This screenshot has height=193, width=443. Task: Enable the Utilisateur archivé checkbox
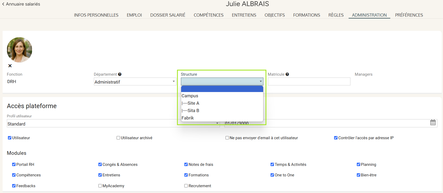coord(118,138)
